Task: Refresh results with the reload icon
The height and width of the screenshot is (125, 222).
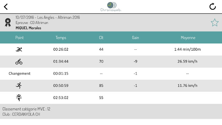Action: coord(213,7)
